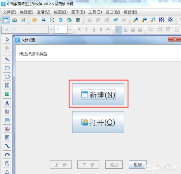
Task: Click the redo arrow icon
Action: click(124, 20)
